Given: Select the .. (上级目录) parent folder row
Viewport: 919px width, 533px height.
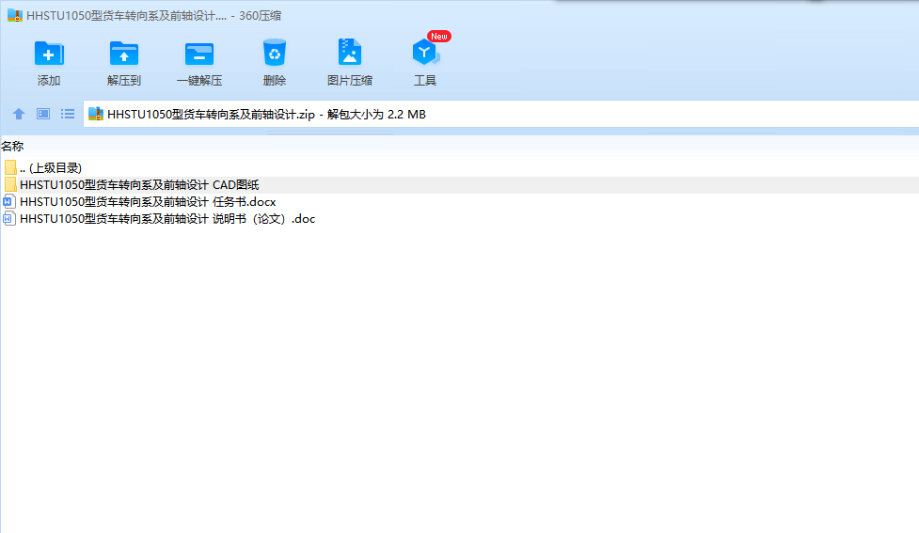Looking at the screenshot, I should [x=459, y=168].
